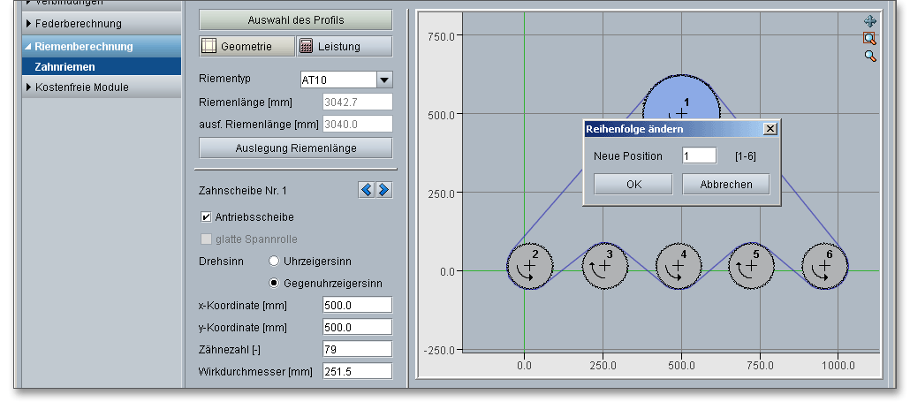Go to next Zahnscheibe with right arrow

pyautogui.click(x=383, y=190)
